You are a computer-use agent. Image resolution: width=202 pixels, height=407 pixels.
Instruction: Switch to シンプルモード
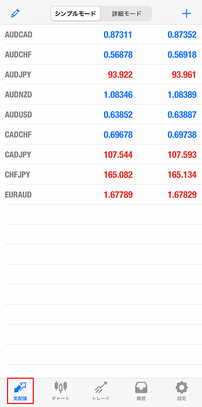[75, 14]
